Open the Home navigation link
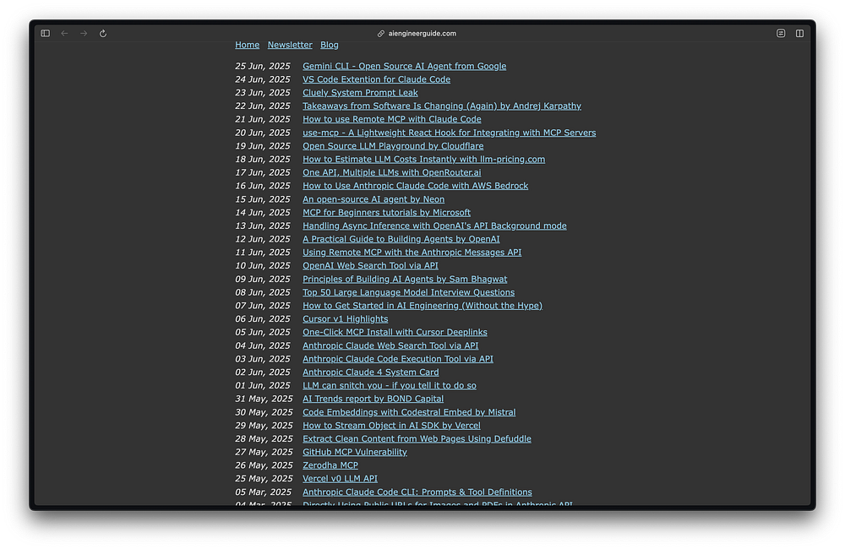845x549 pixels. pos(247,46)
